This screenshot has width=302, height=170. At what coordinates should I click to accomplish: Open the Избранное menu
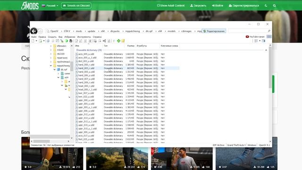(x=70, y=37)
